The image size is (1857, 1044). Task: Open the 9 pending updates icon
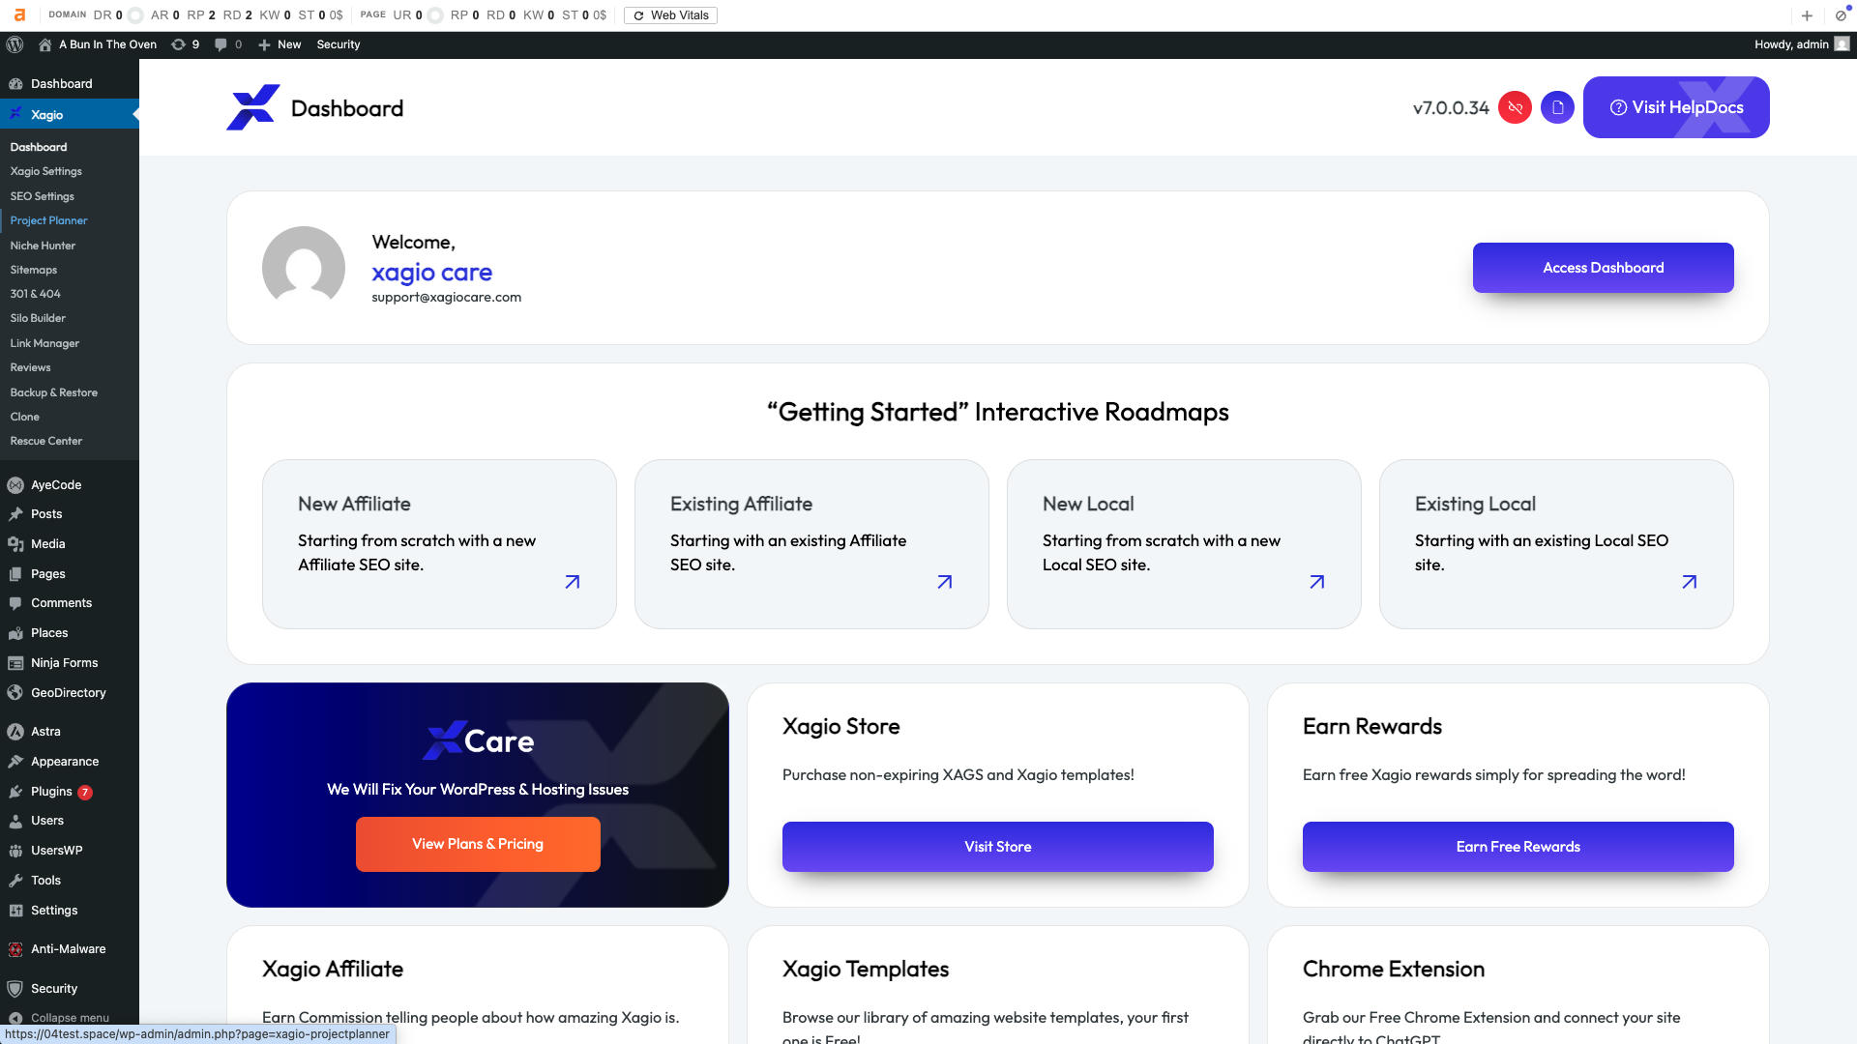(x=185, y=44)
